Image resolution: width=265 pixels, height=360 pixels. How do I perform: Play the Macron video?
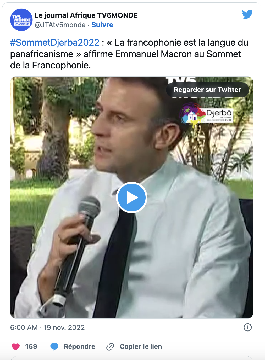(132, 198)
